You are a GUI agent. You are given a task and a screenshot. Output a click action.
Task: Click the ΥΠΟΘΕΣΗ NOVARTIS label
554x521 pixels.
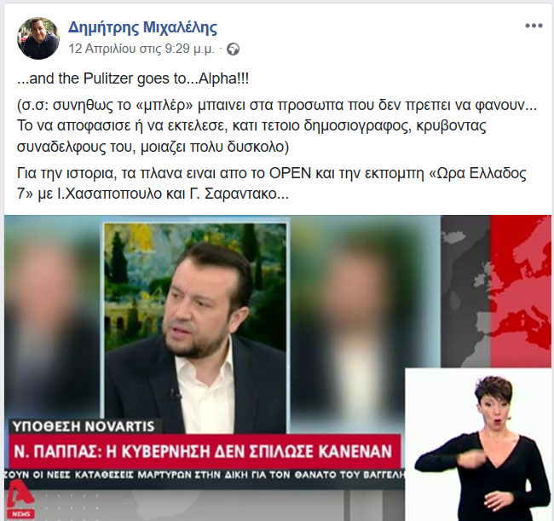(84, 426)
